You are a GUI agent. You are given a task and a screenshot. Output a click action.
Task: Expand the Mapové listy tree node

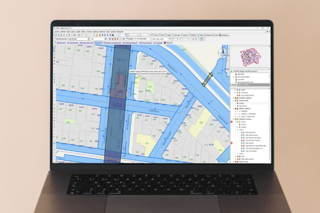pyautogui.click(x=233, y=162)
